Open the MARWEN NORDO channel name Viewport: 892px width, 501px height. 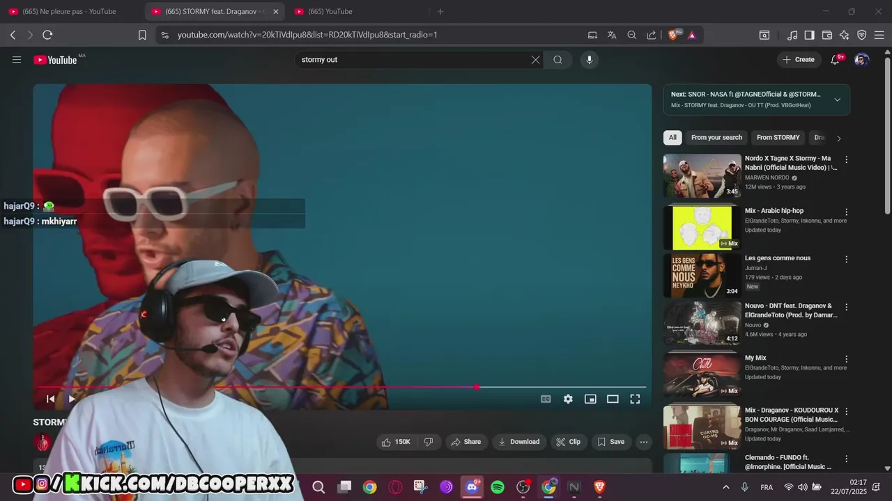pos(767,178)
